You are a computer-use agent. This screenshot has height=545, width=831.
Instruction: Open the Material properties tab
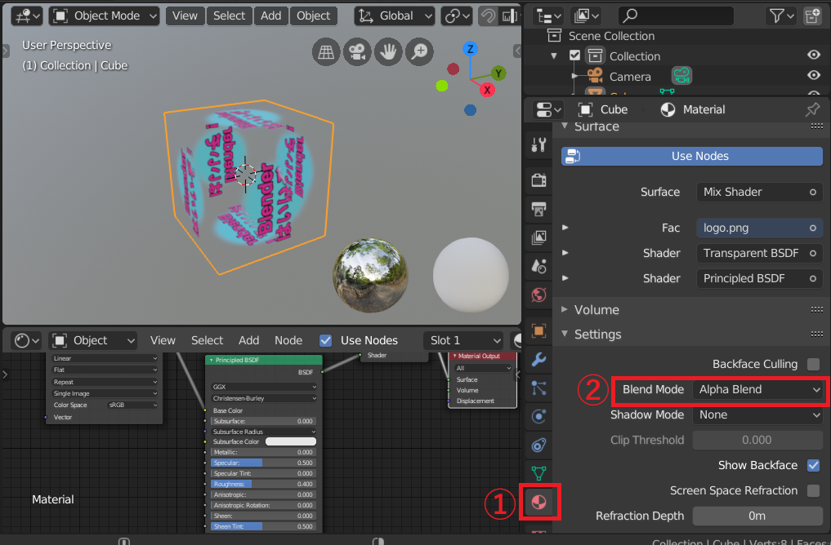[x=538, y=502]
